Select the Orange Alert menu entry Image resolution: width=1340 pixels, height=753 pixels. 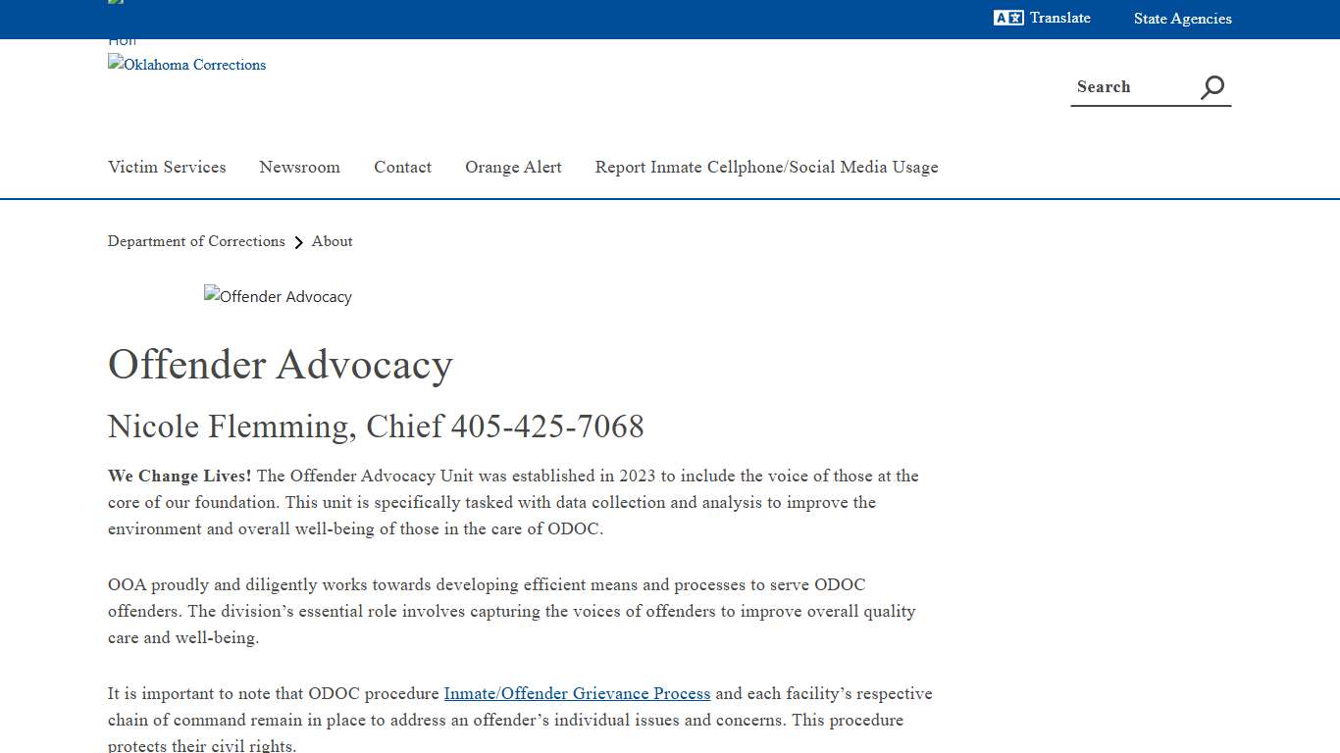click(x=513, y=167)
